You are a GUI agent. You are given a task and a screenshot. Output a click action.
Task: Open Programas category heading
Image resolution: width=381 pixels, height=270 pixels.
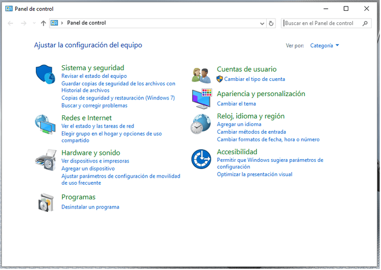[78, 197]
